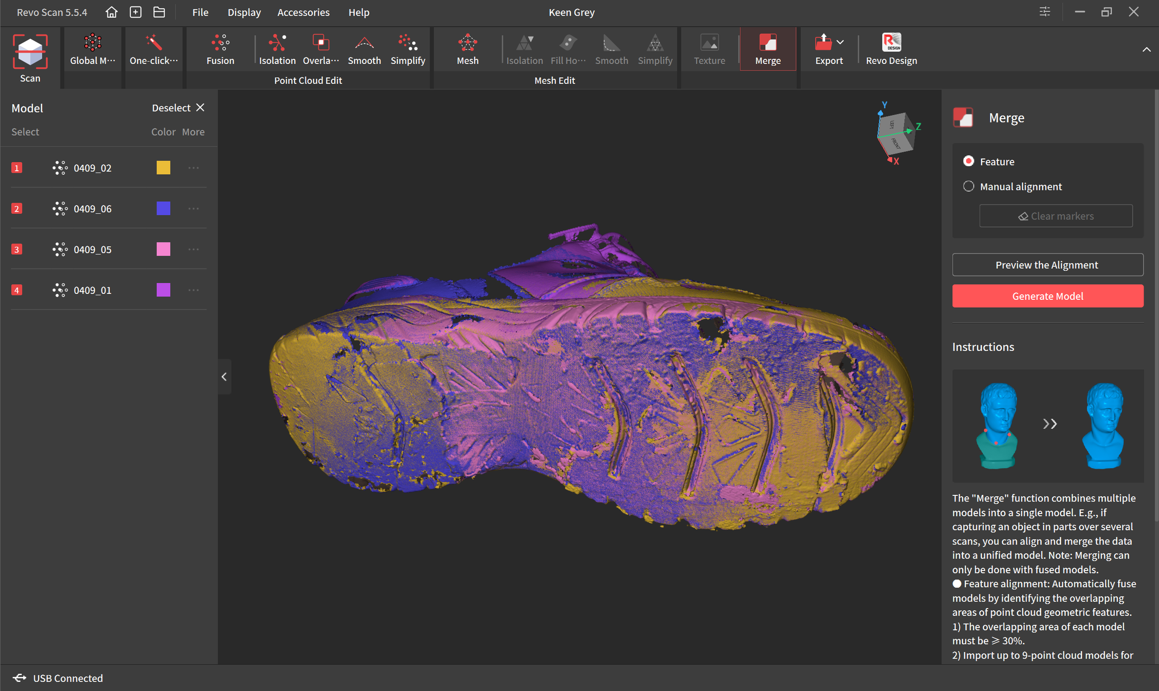The image size is (1159, 691).
Task: Click the point cloud Simplify icon
Action: coord(408,43)
